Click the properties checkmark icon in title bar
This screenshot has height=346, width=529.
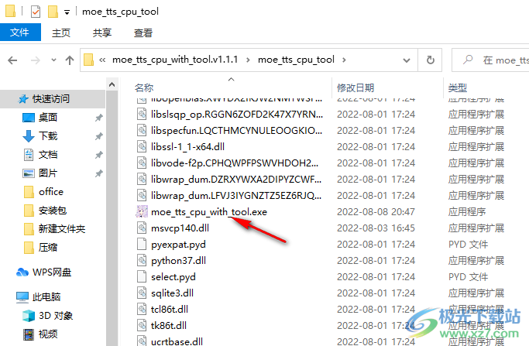(36, 12)
